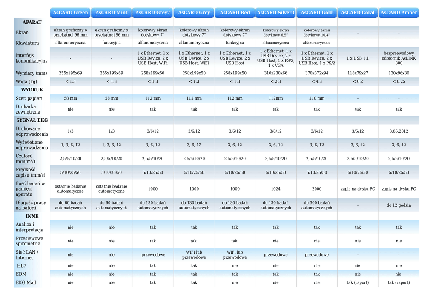Open the AsCARD Coral column header

coord(358,13)
